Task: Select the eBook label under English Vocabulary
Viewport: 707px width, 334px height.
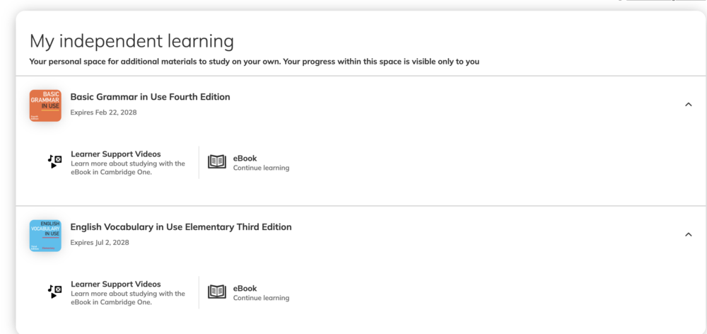Action: 245,289
